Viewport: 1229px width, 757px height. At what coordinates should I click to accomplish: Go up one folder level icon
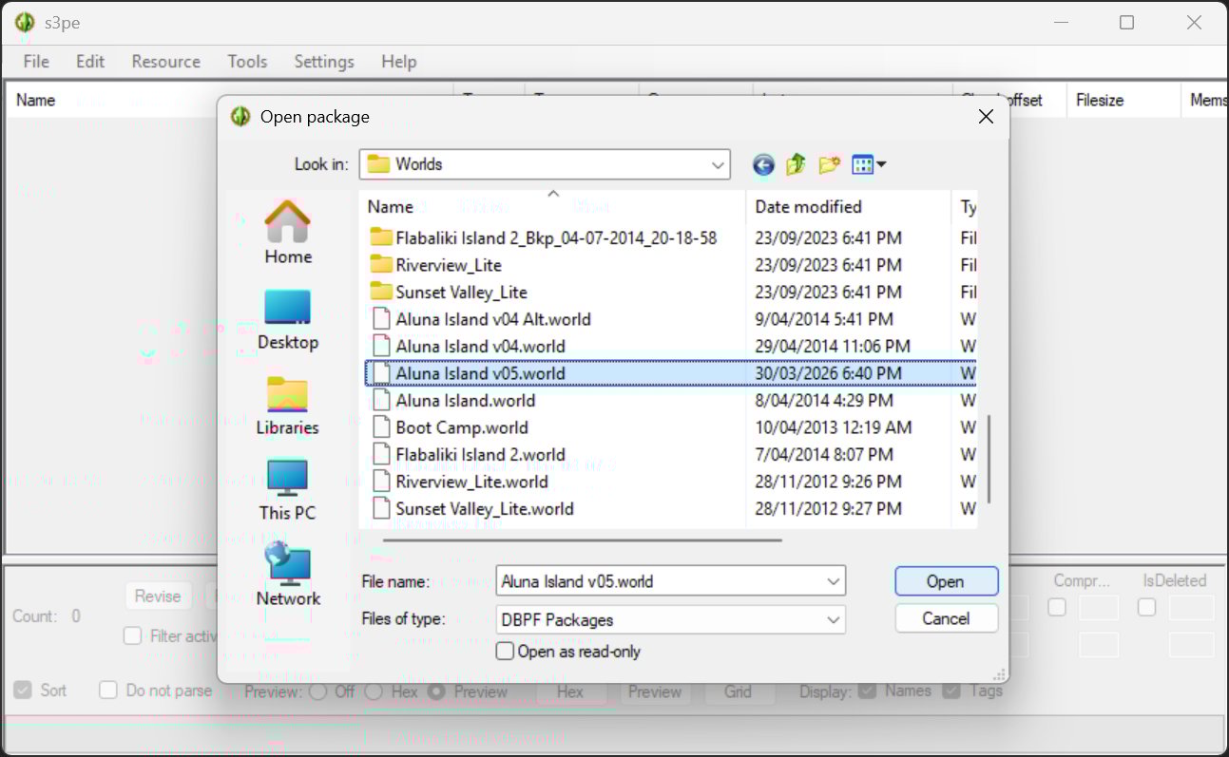(x=796, y=165)
